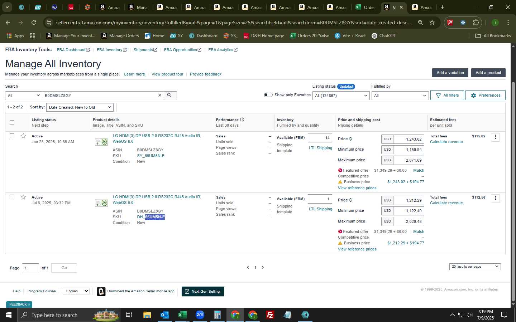Viewport: 516px width, 322px height.
Task: Open the tab search chevron
Action: (7, 7)
